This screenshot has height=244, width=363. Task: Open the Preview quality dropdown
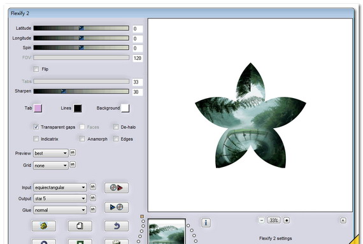coord(51,154)
